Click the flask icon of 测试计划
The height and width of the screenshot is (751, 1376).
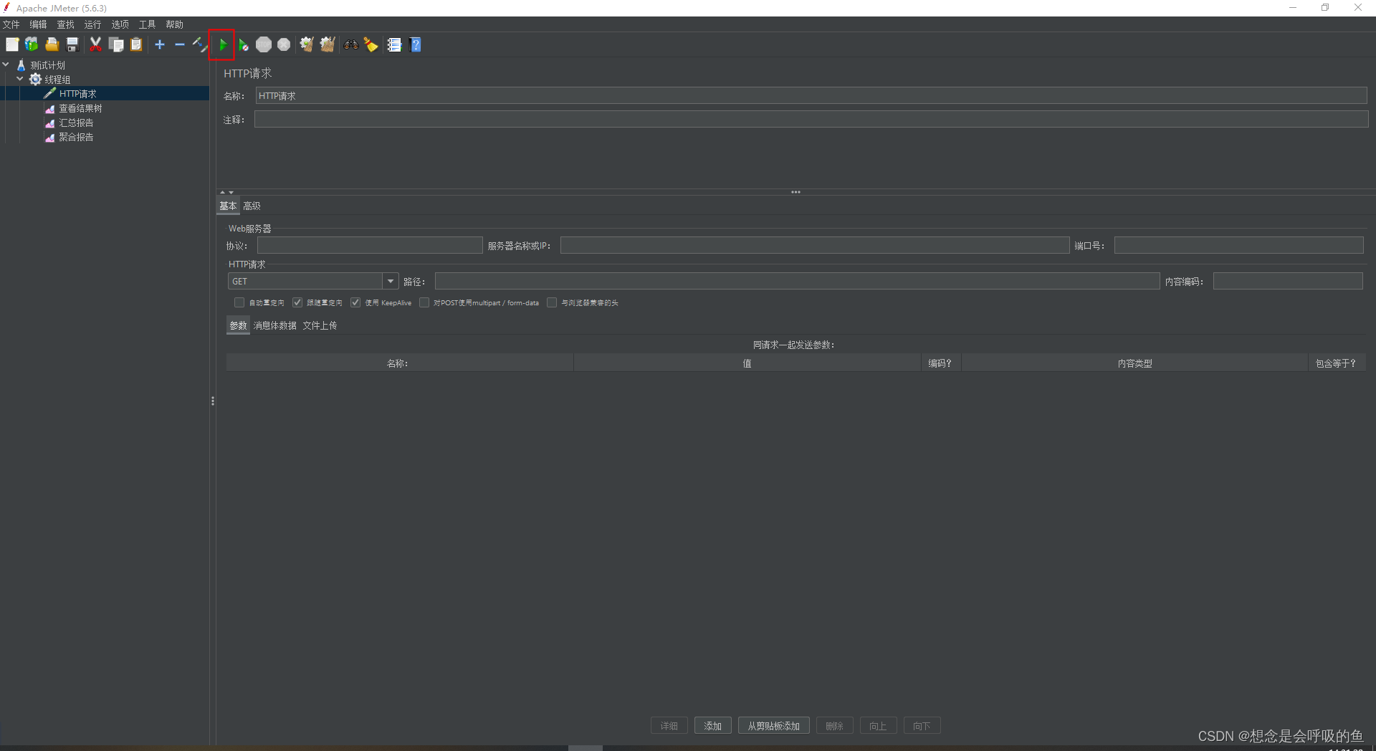coord(21,65)
